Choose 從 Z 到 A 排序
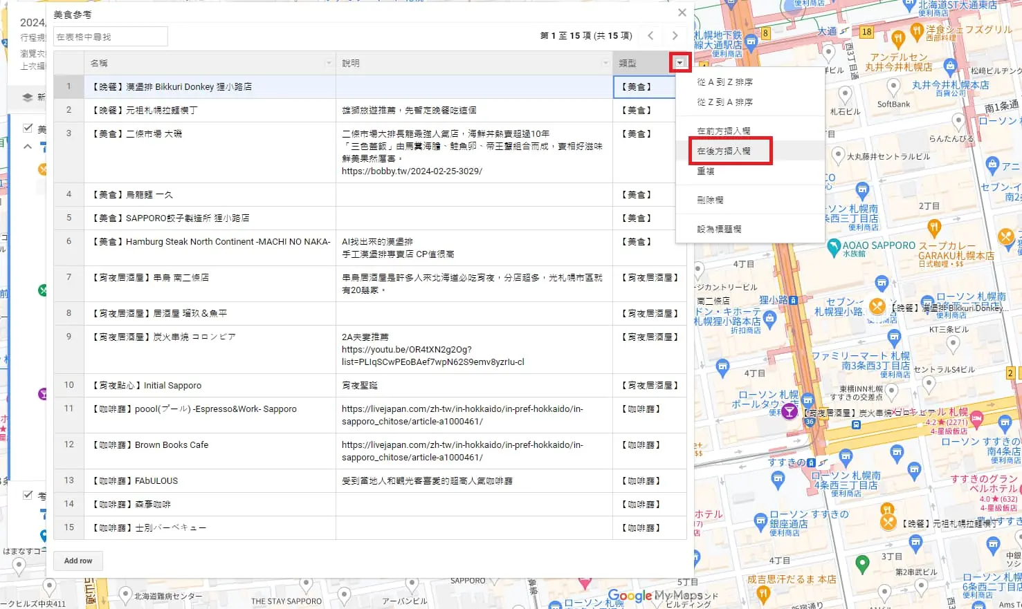This screenshot has height=609, width=1022. click(x=750, y=102)
